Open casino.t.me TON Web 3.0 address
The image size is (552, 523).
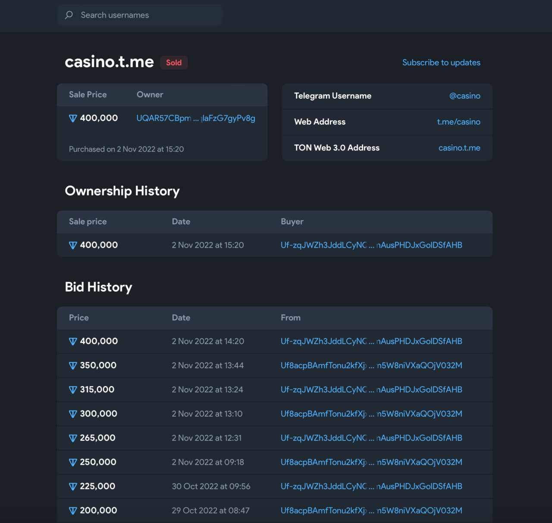(459, 148)
